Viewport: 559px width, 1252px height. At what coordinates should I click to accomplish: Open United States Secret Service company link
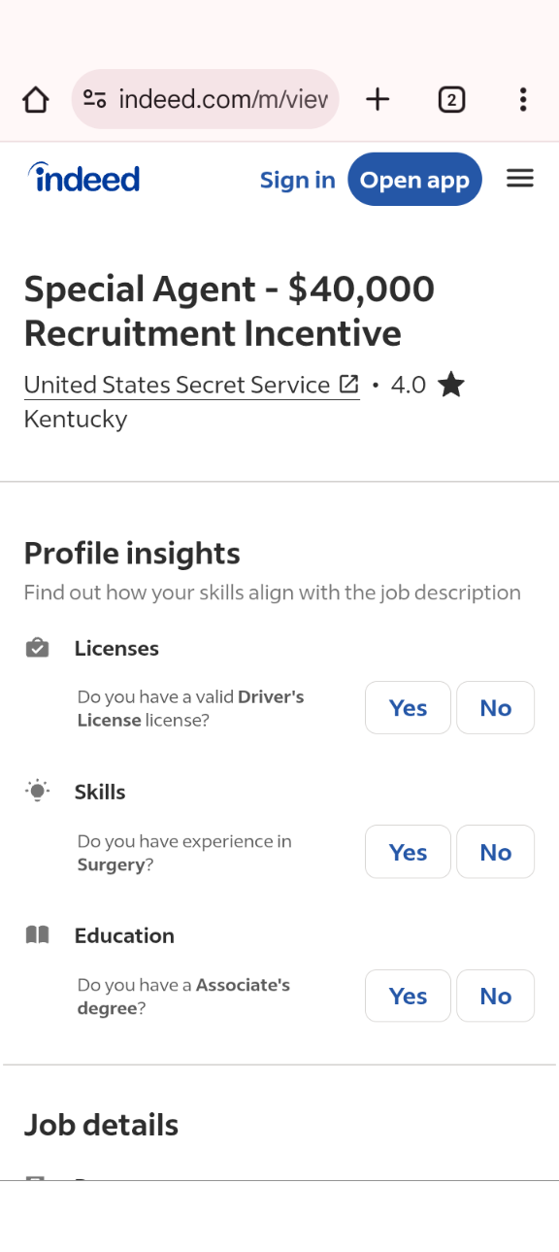click(178, 386)
